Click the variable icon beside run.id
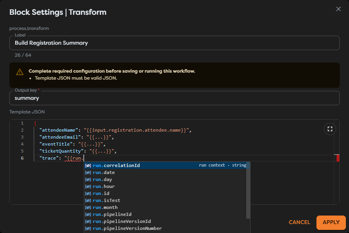 click(88, 193)
